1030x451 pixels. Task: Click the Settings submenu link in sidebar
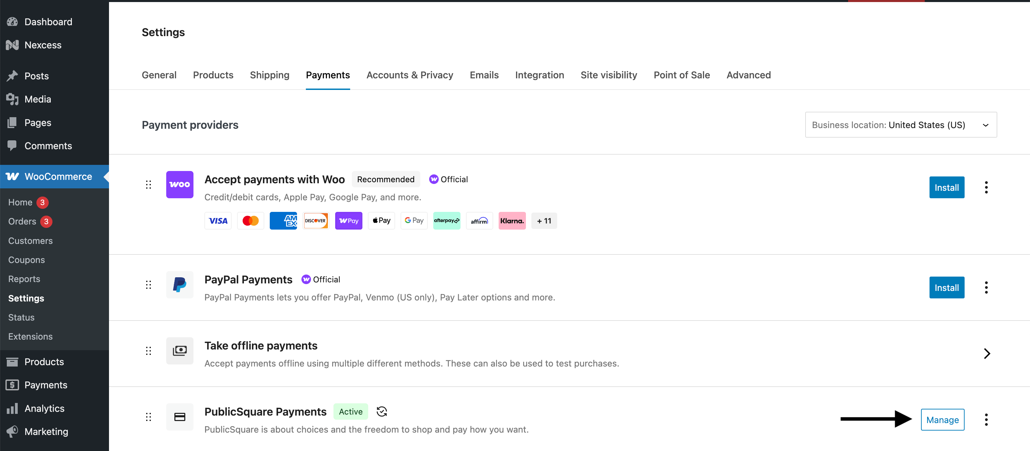(x=26, y=298)
